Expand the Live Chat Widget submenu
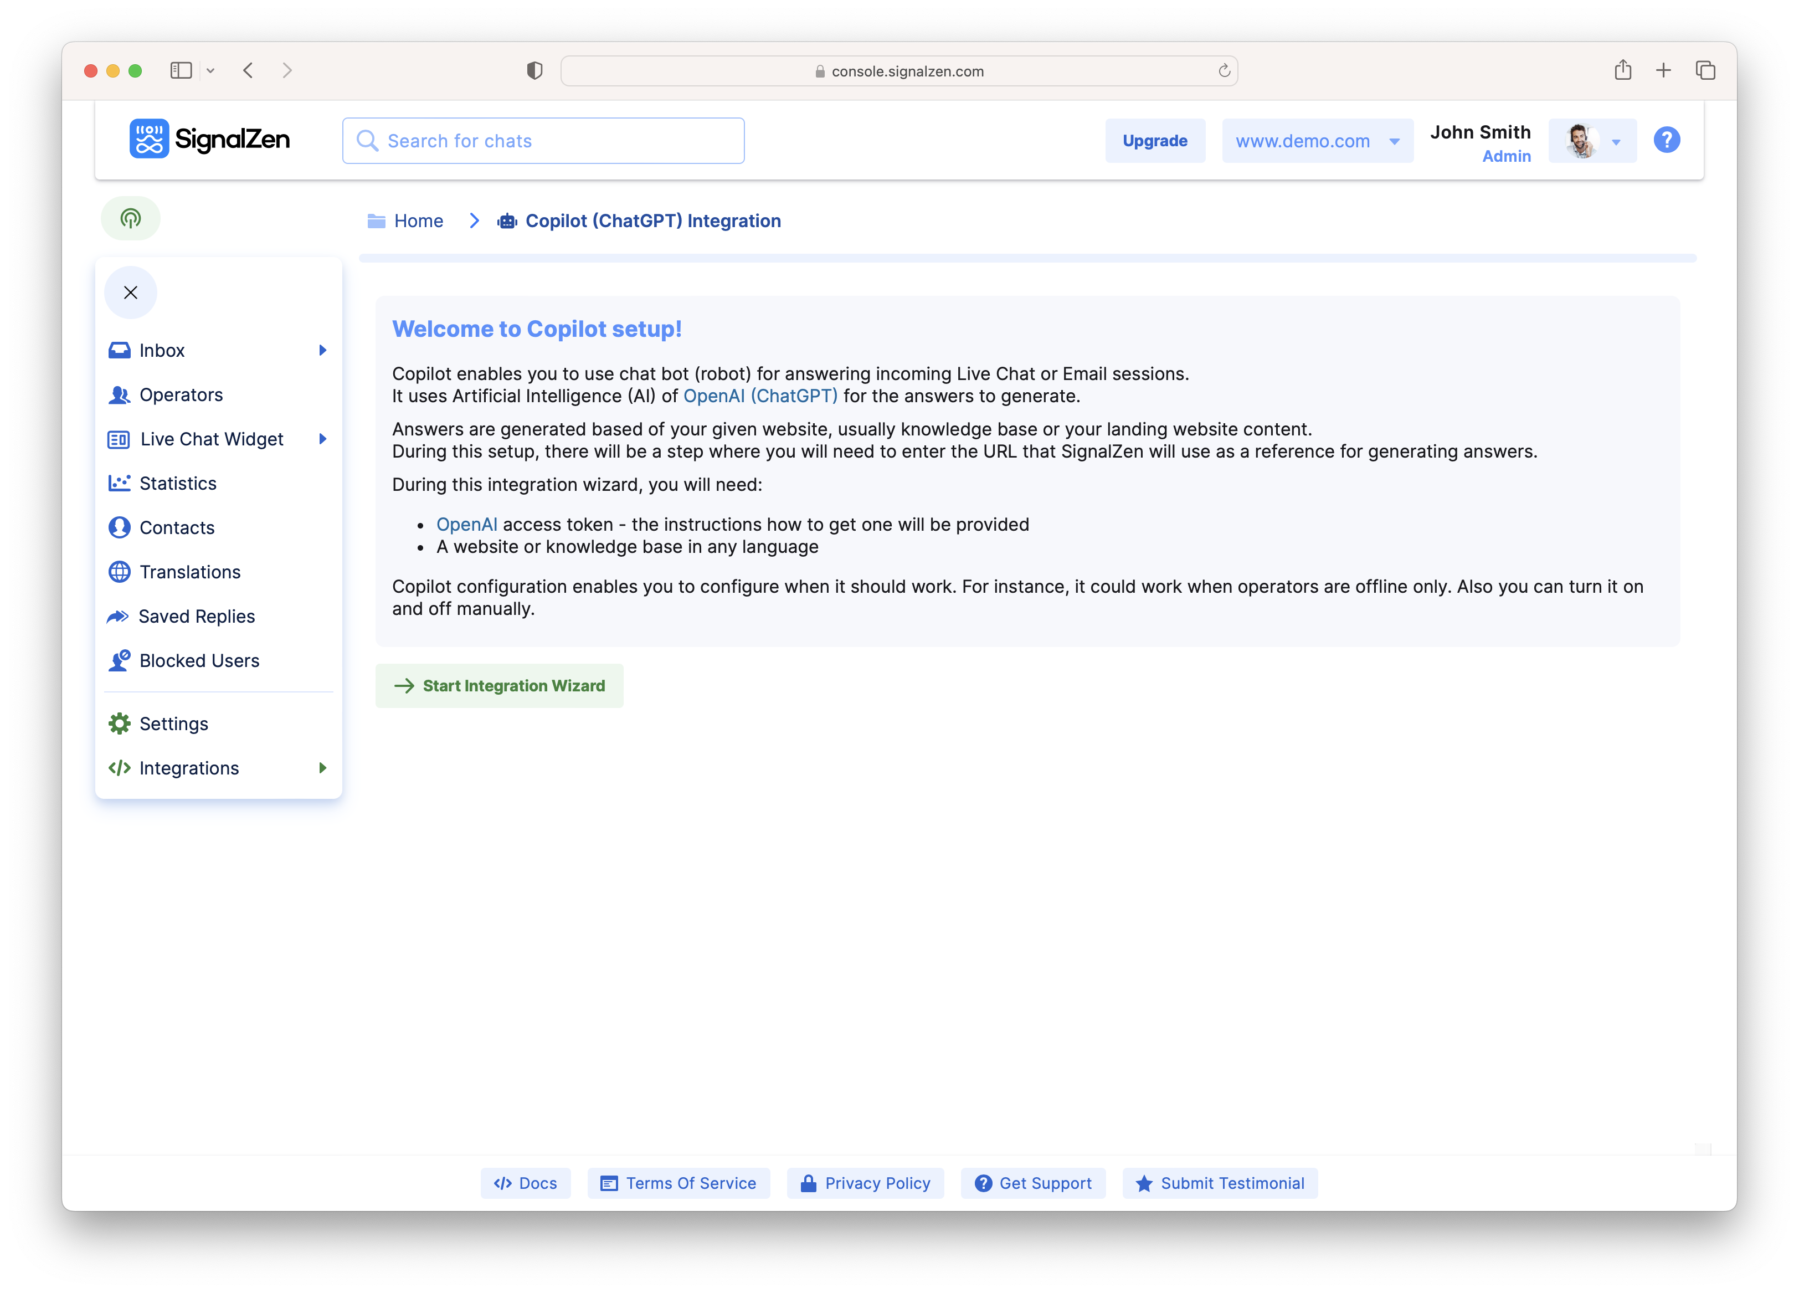This screenshot has width=1799, height=1293. 323,439
